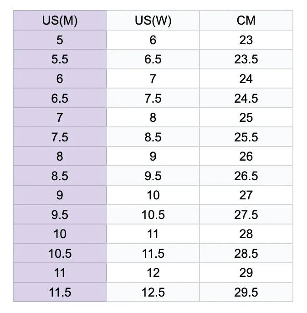This screenshot has height=313, width=307.
Task: Click the 25.5 CM cell
Action: 246,137
